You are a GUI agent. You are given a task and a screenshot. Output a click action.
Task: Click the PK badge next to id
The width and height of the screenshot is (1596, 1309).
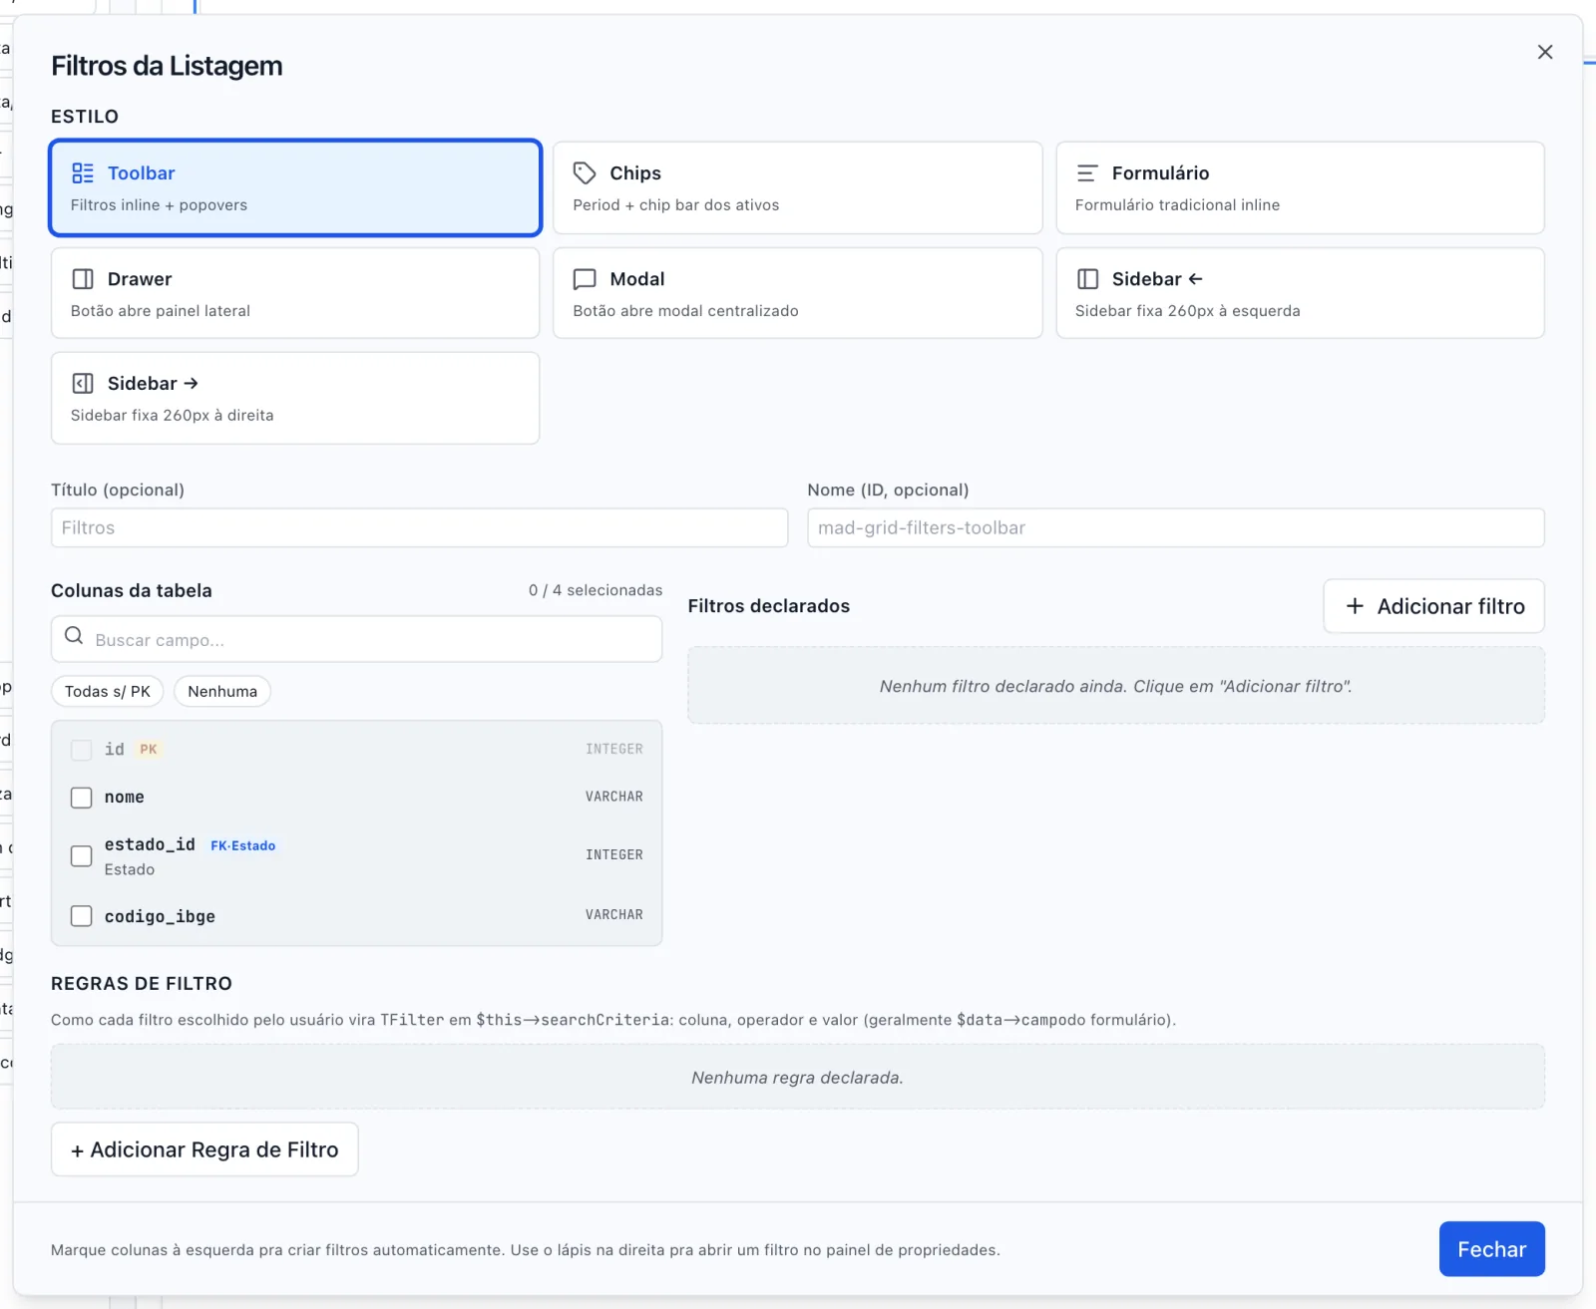pyautogui.click(x=149, y=750)
